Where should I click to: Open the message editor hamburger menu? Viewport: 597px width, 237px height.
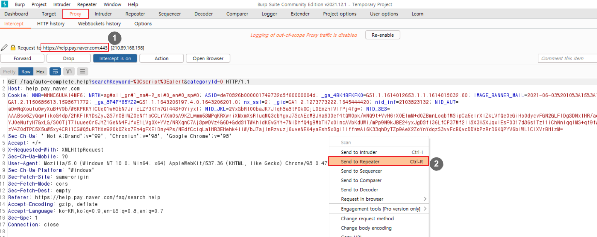[x=83, y=71]
